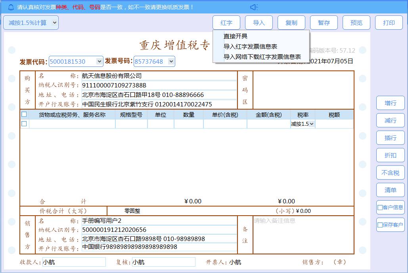Click the 复制 copy button

(291, 23)
